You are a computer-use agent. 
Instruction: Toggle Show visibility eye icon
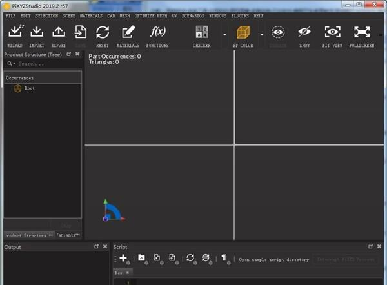(x=304, y=33)
